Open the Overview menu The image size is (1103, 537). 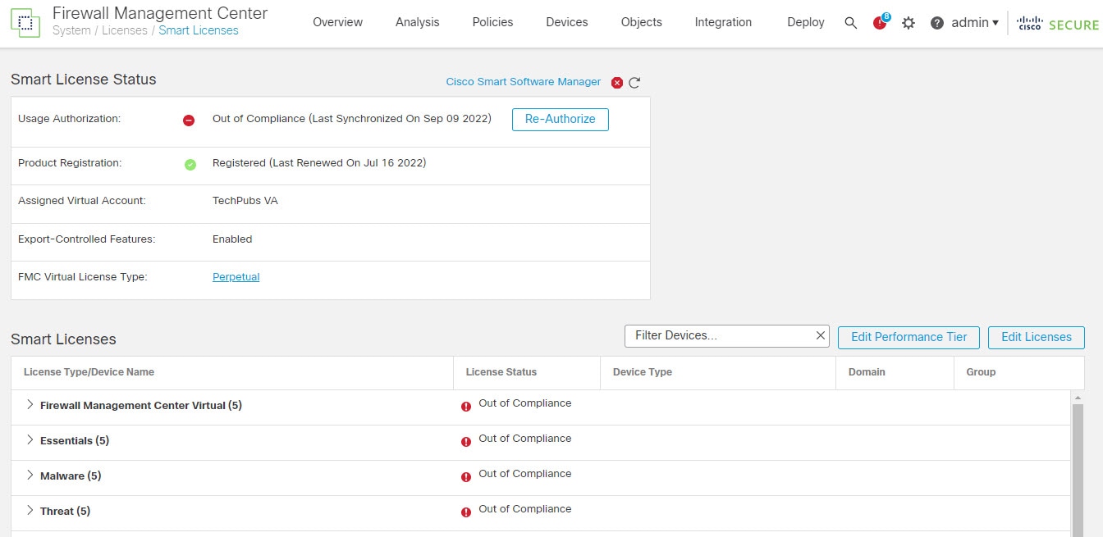pyautogui.click(x=337, y=22)
